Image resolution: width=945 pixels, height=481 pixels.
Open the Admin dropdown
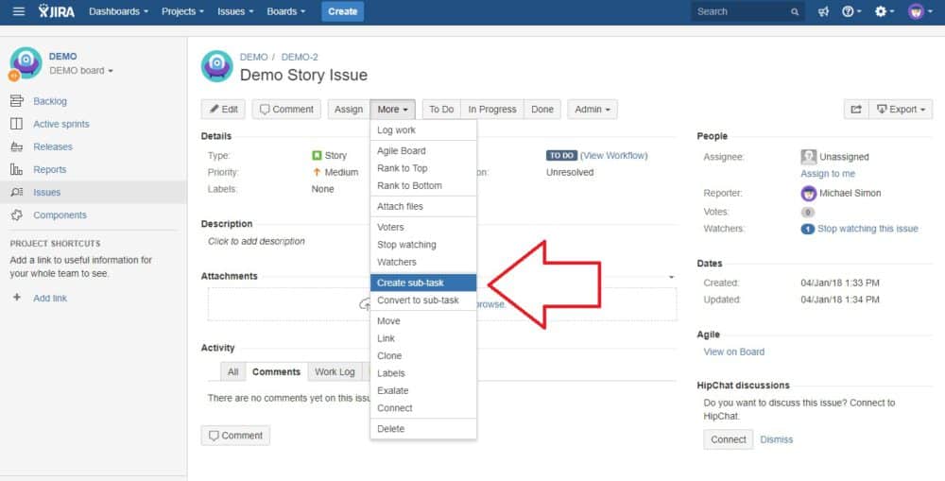[x=593, y=109]
